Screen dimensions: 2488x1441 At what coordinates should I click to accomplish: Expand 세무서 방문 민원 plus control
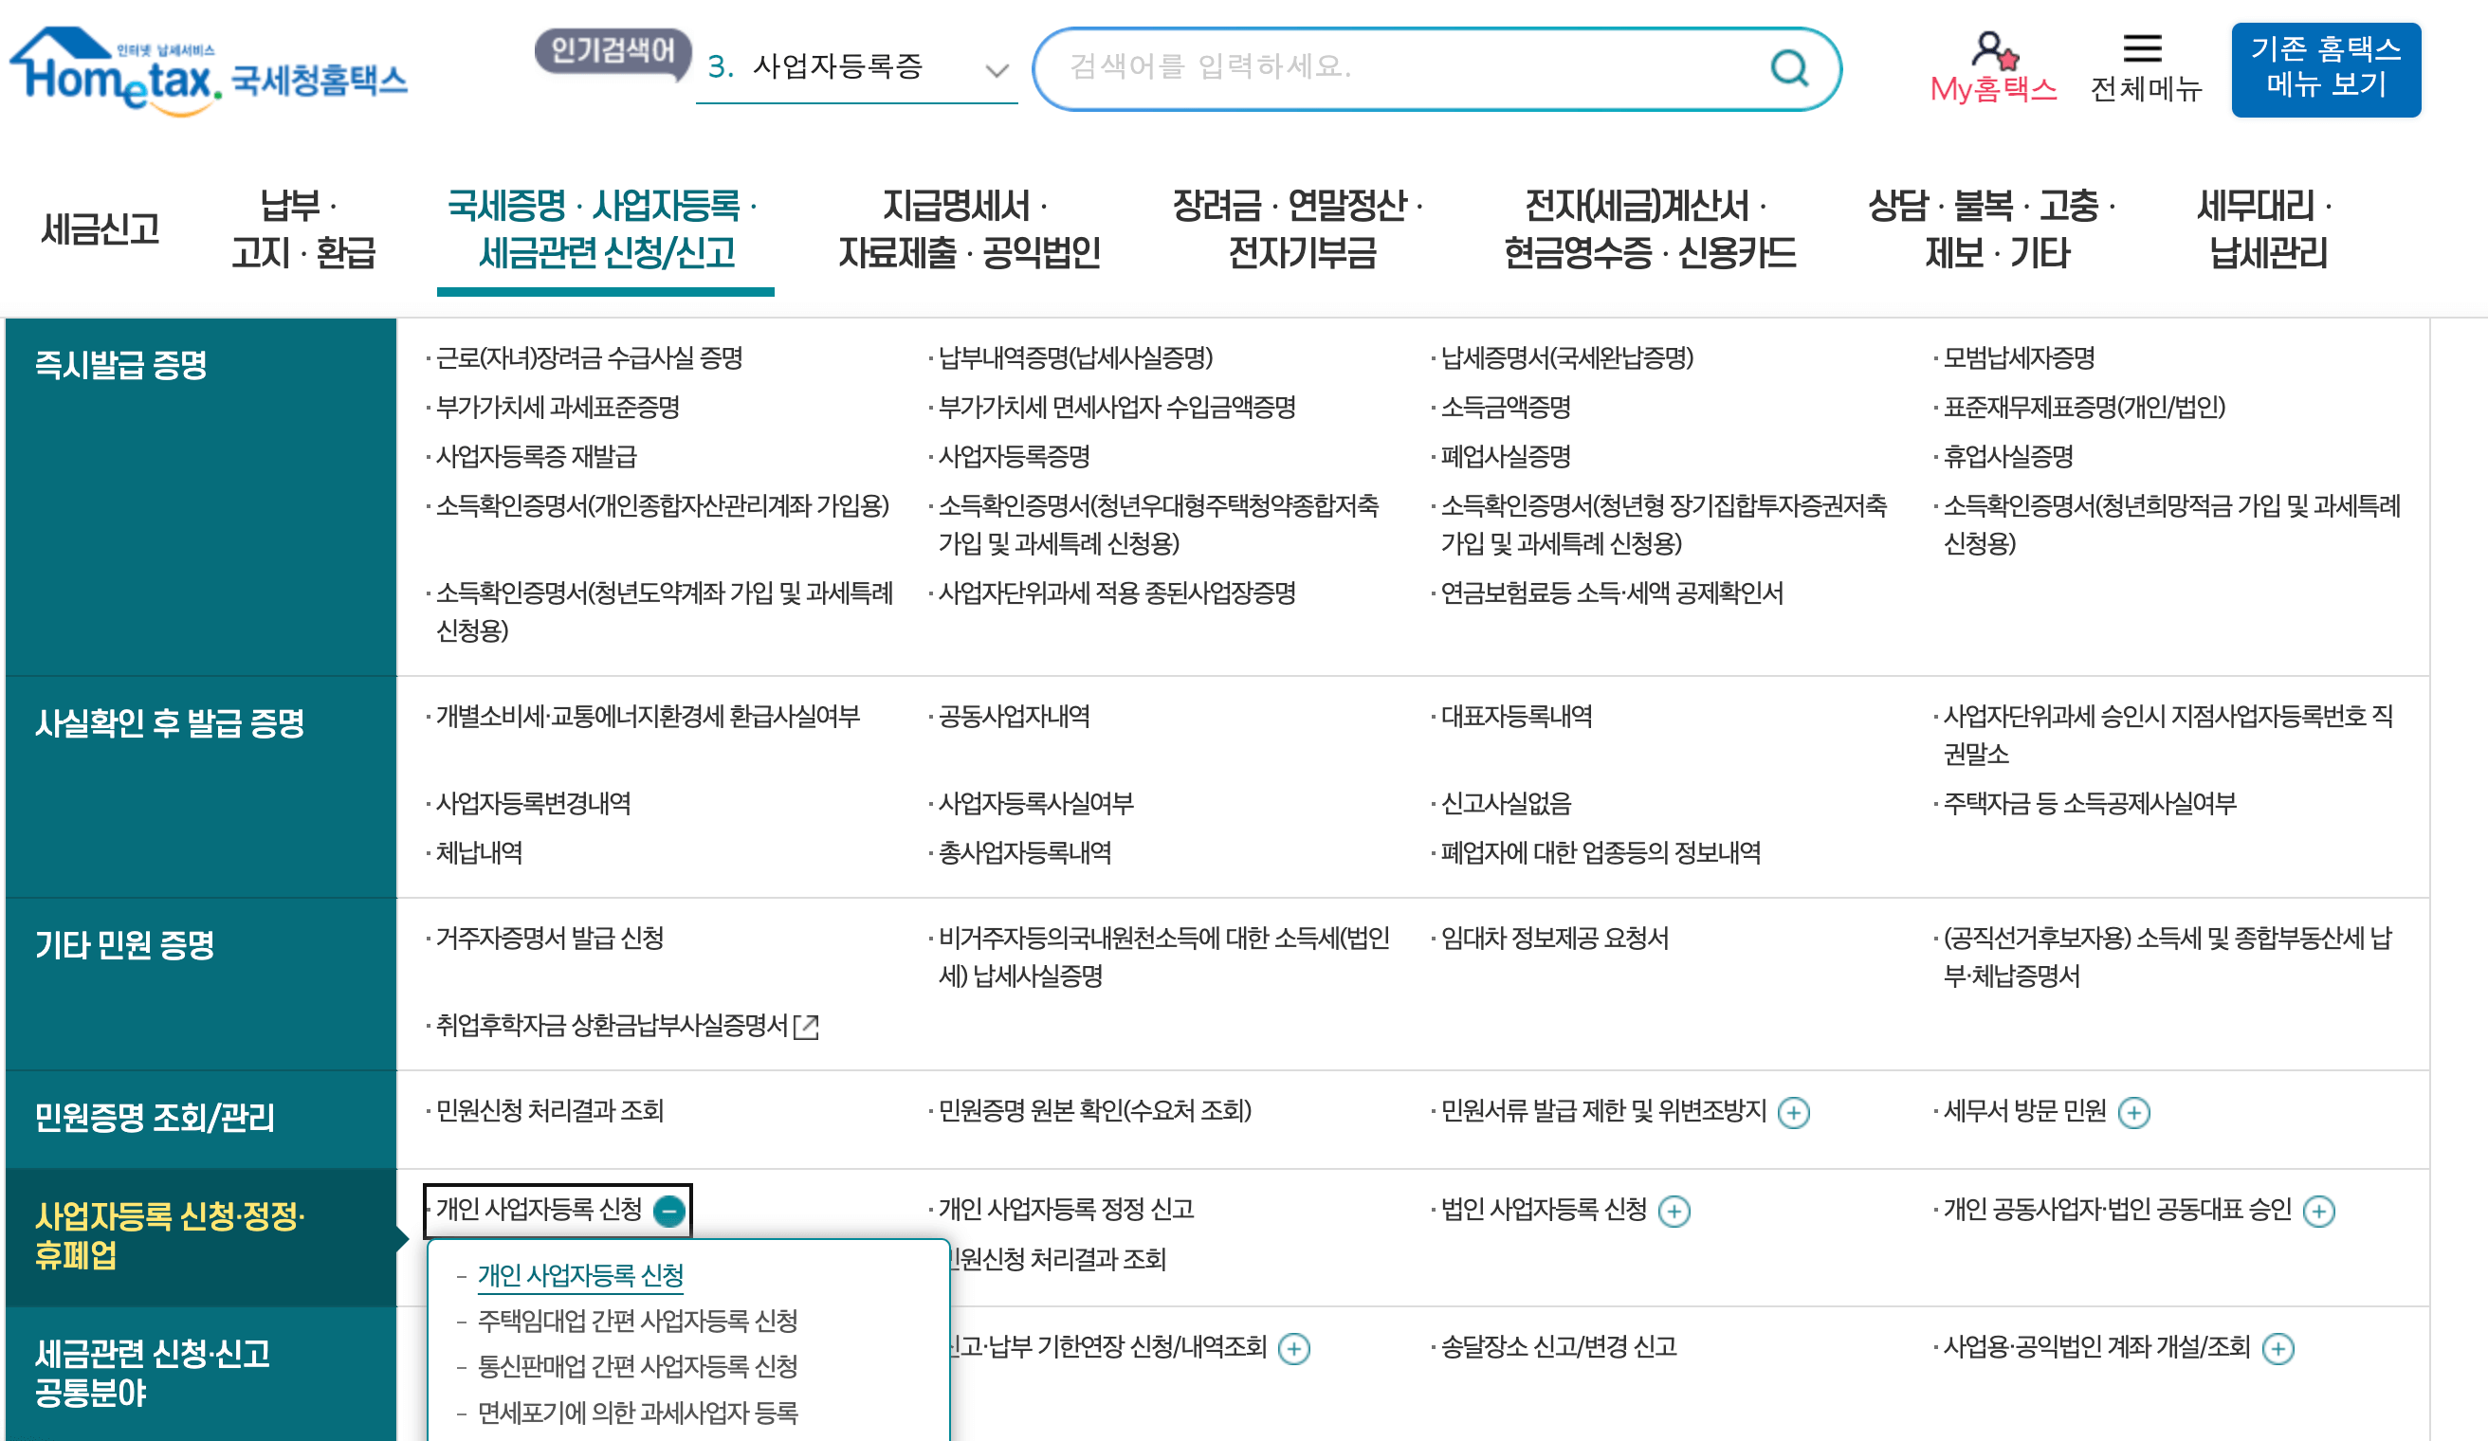2137,1113
